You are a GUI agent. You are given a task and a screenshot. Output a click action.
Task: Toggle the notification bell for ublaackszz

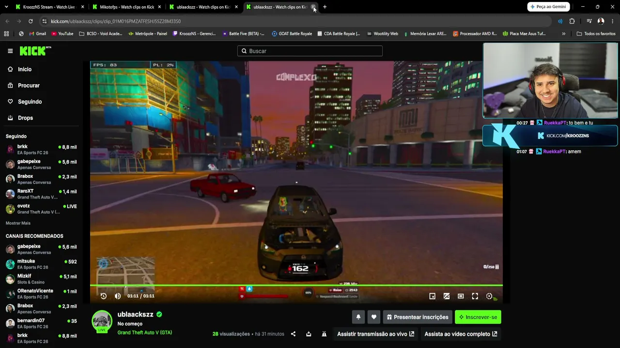pos(358,317)
